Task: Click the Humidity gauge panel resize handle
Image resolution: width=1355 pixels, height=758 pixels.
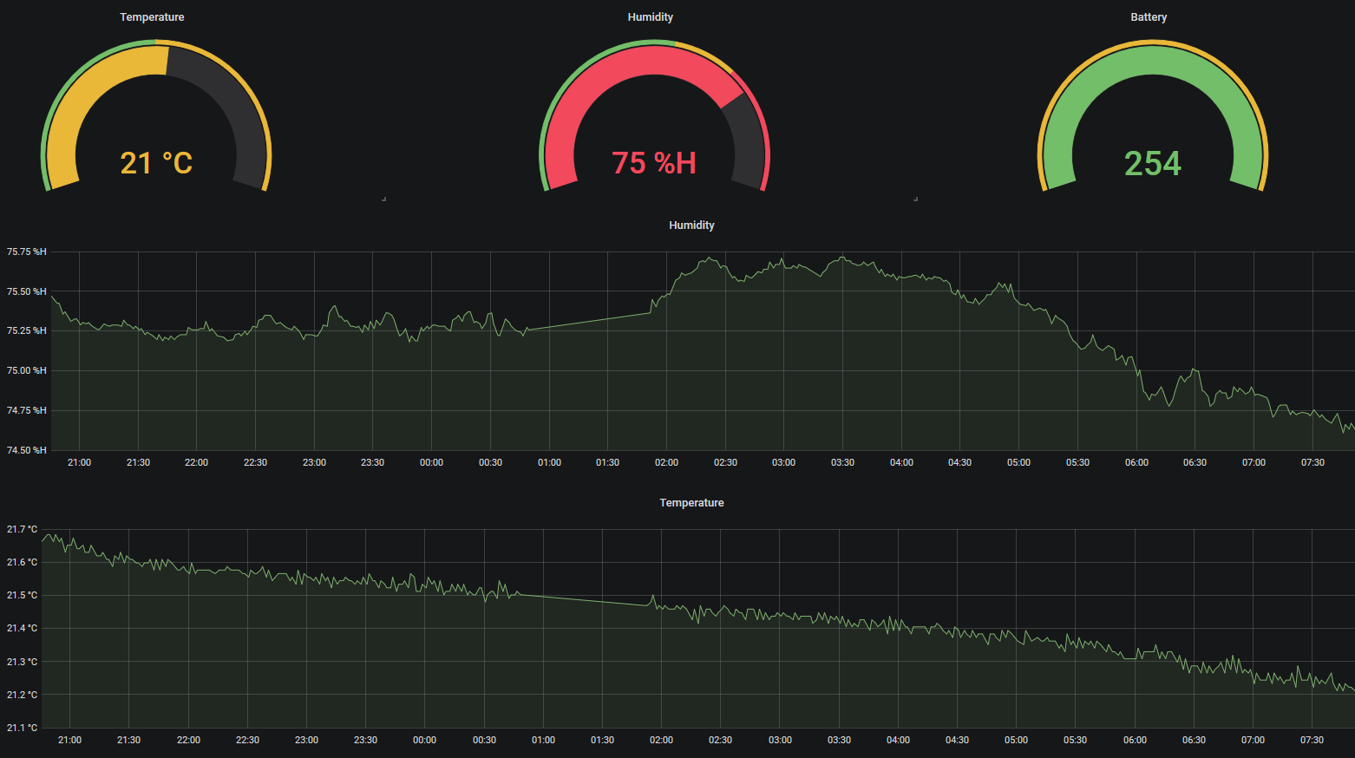Action: click(915, 199)
